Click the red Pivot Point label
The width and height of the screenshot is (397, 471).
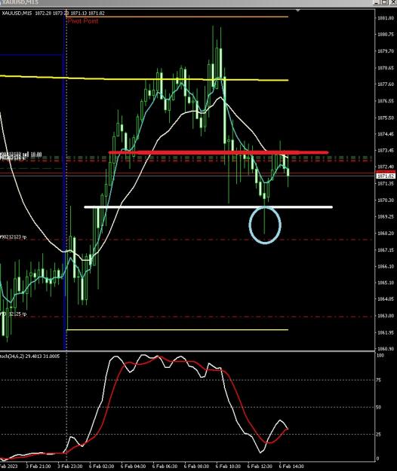[83, 21]
